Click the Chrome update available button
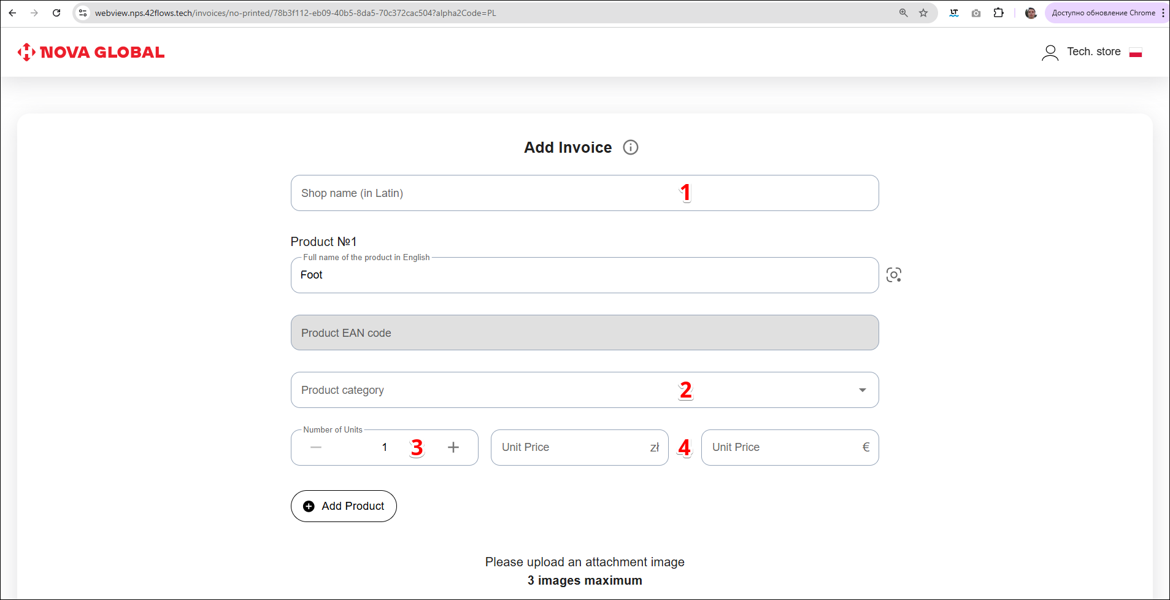1170x600 pixels. coord(1103,13)
